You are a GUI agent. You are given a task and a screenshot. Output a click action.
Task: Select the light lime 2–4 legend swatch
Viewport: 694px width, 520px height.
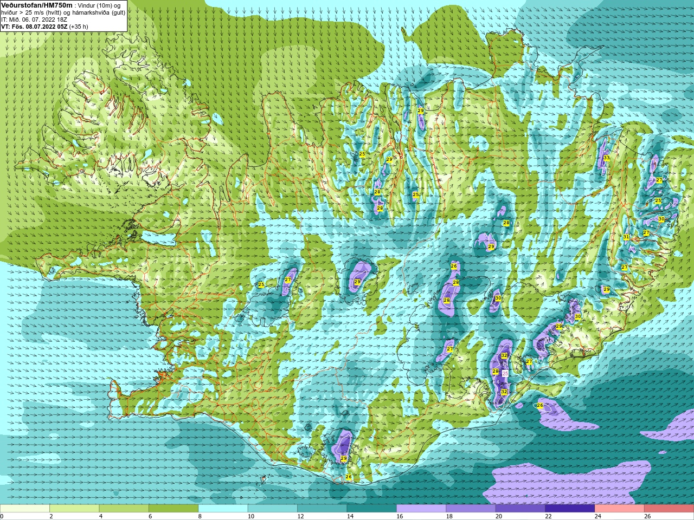point(74,509)
